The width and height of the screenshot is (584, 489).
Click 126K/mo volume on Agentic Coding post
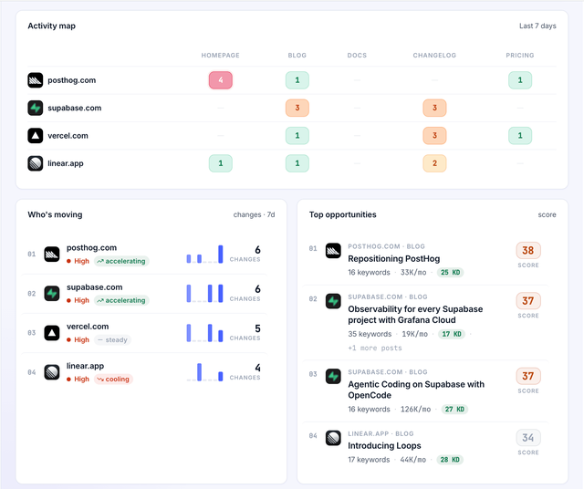tap(416, 409)
